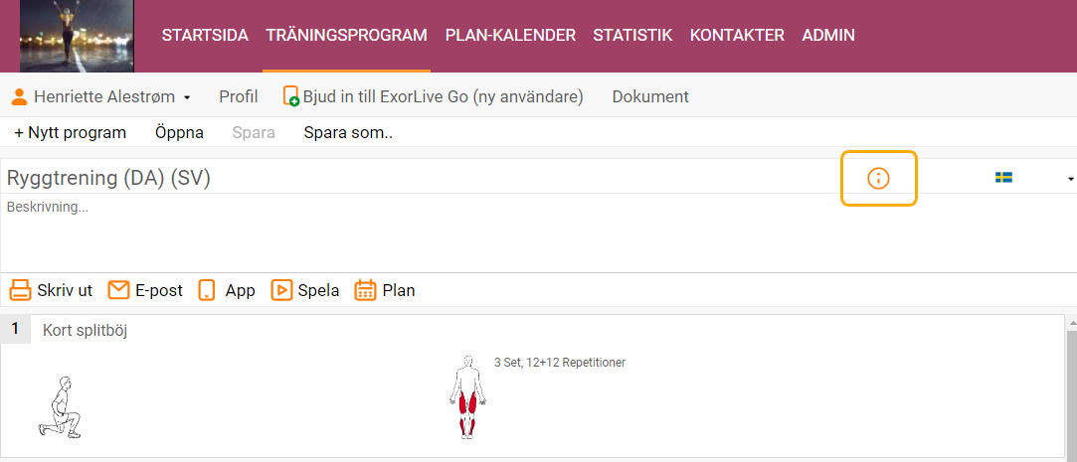The image size is (1077, 462).
Task: Click the Nytt program button
Action: pyautogui.click(x=70, y=132)
